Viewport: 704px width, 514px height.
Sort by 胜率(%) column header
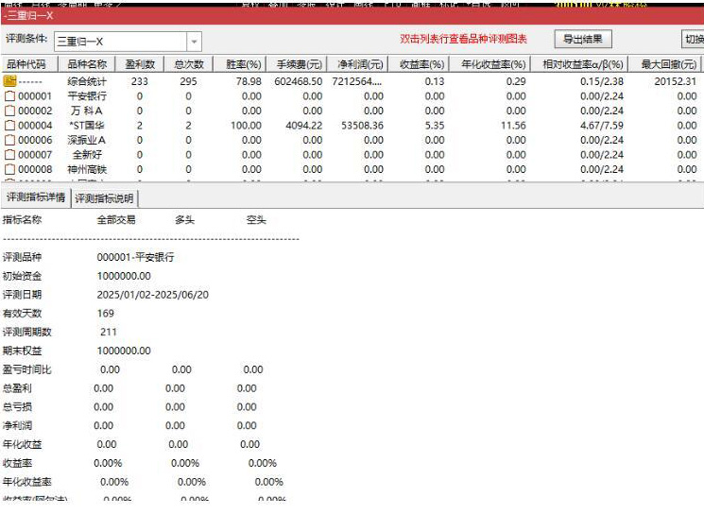(240, 64)
